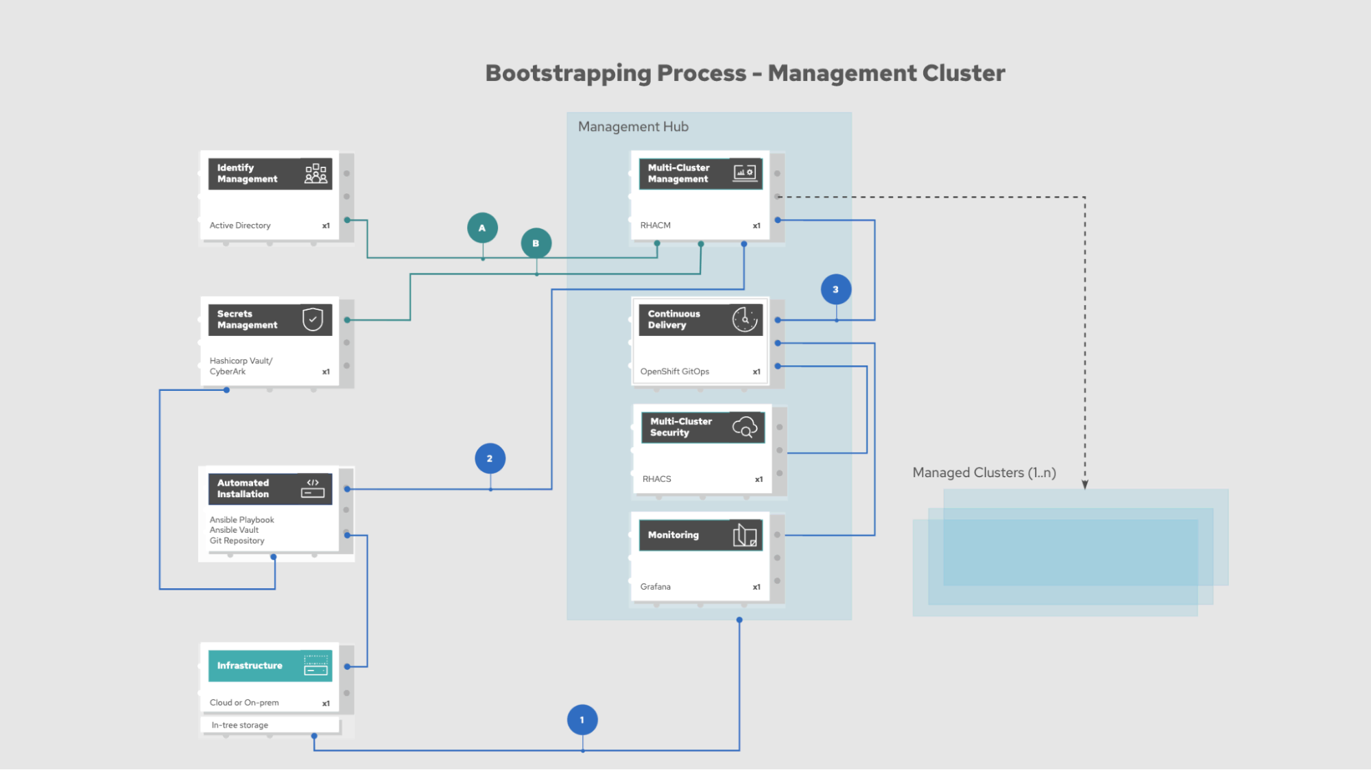Select blue step marker 3
This screenshot has height=770, width=1371.
pyautogui.click(x=835, y=289)
